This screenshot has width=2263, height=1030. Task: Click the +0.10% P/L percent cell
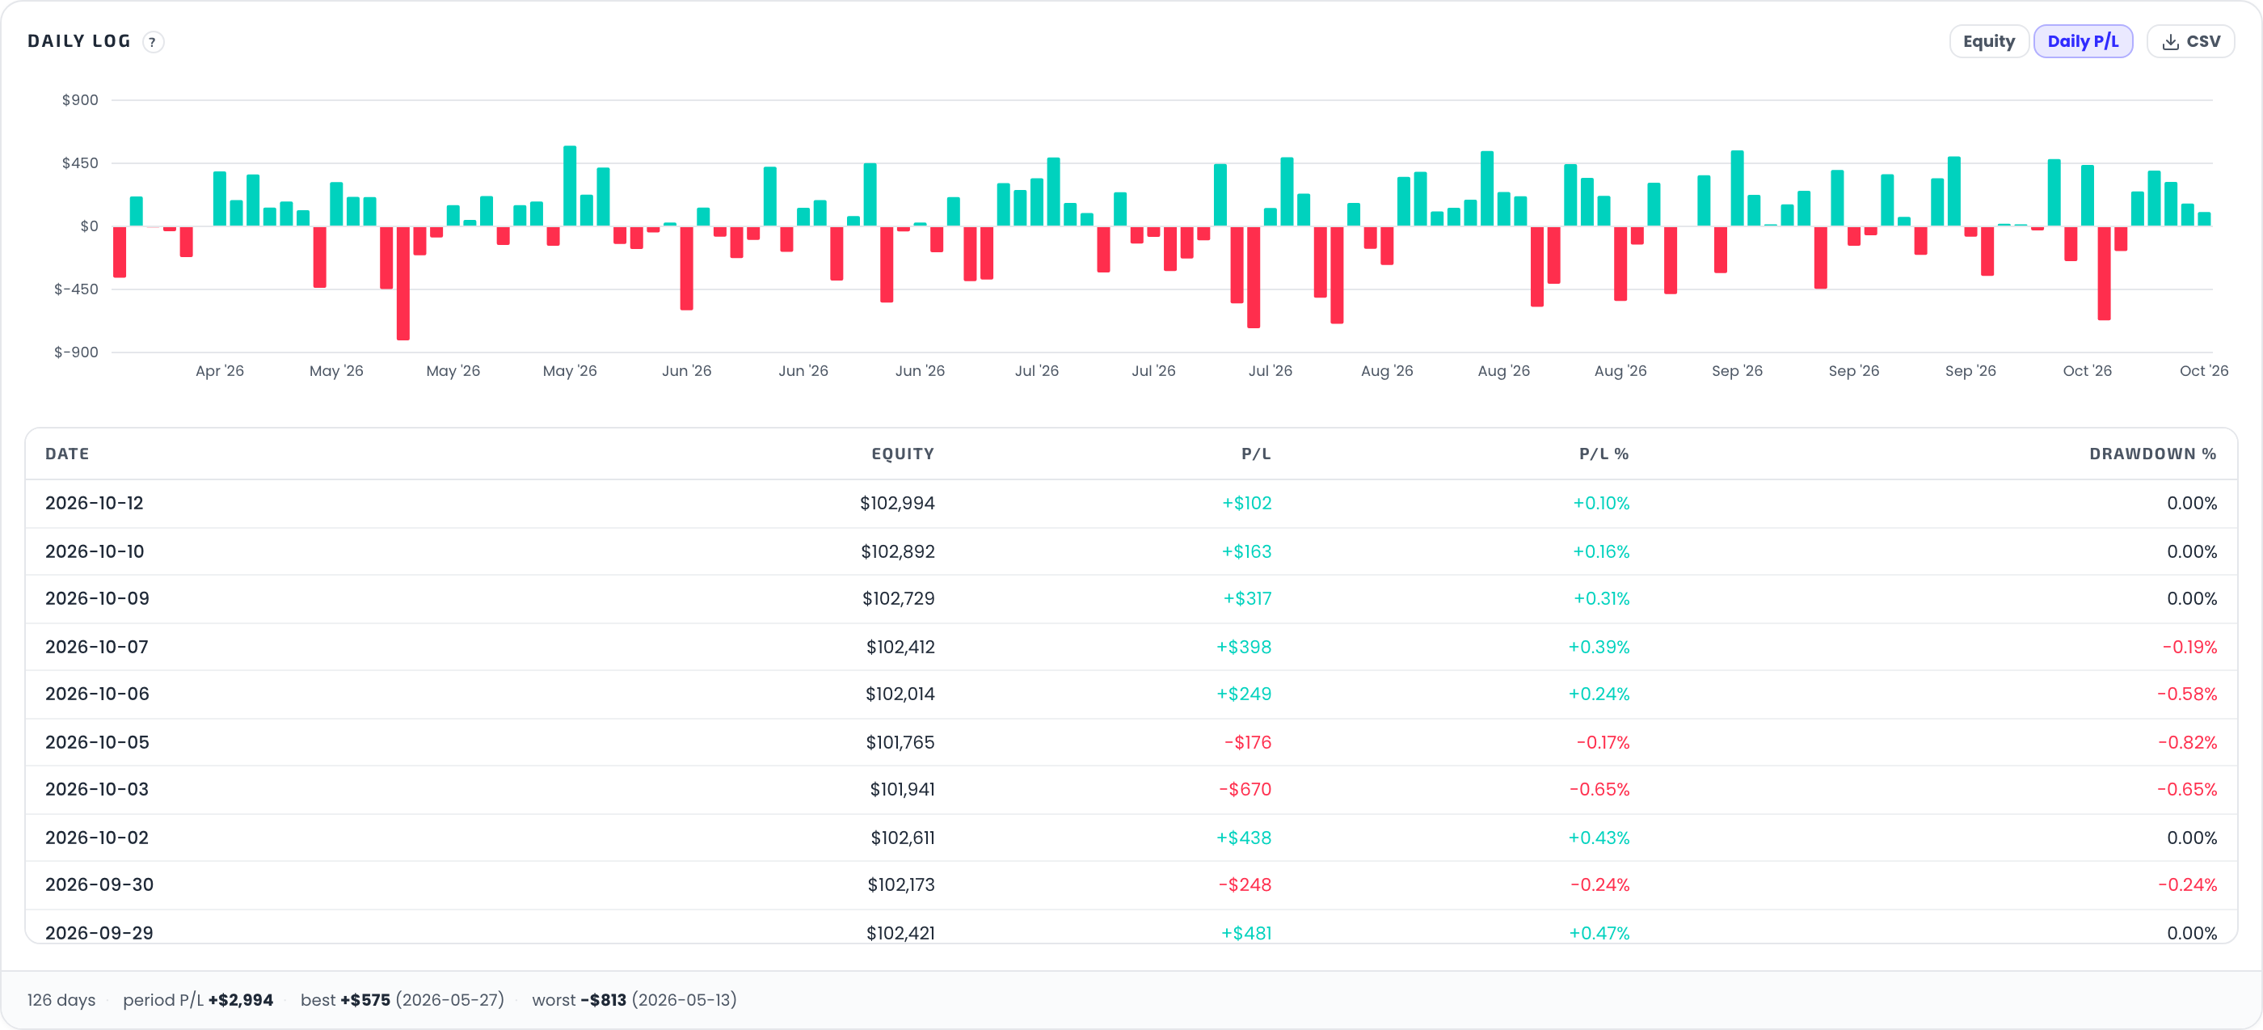pyautogui.click(x=1600, y=504)
